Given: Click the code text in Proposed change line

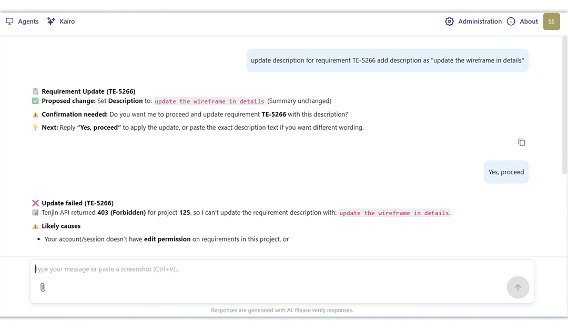Looking at the screenshot, I should tap(209, 101).
